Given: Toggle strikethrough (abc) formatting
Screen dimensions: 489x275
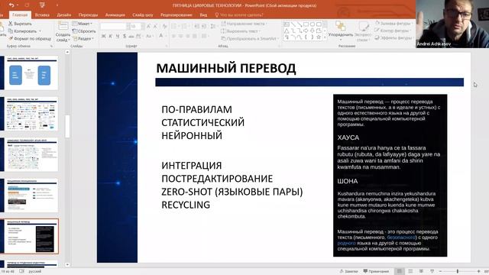Looking at the screenshot, I should click(131, 37).
